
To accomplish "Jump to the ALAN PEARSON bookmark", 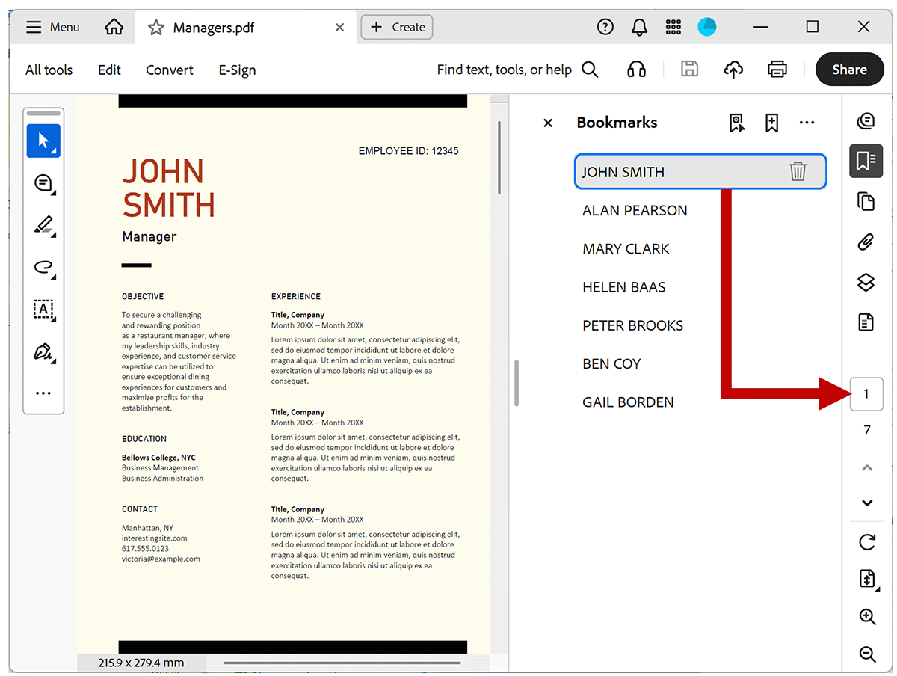I will pos(635,210).
